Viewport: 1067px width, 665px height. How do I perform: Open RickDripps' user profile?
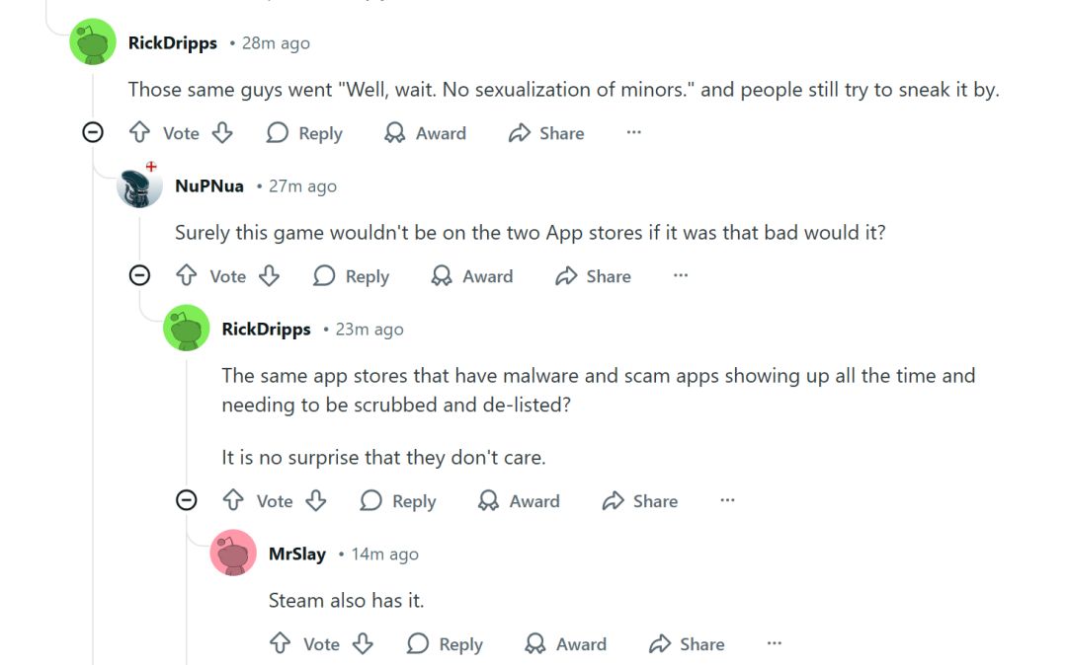click(172, 42)
